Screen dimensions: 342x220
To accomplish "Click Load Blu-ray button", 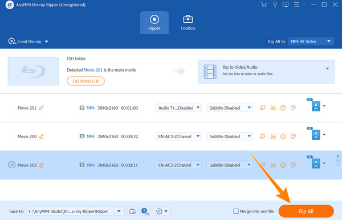I will click(25, 41).
